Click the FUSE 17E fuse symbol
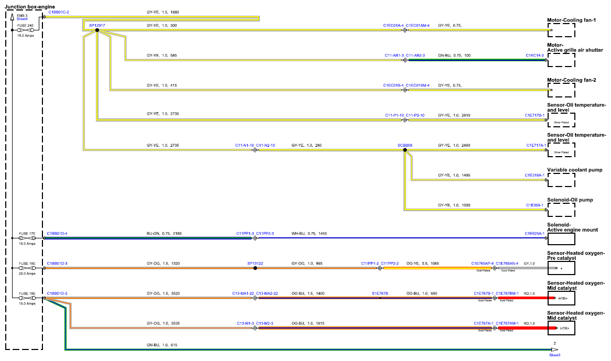The width and height of the screenshot is (611, 361). (x=27, y=238)
